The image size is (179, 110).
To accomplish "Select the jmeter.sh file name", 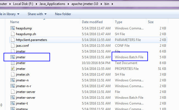I will [23, 75].
